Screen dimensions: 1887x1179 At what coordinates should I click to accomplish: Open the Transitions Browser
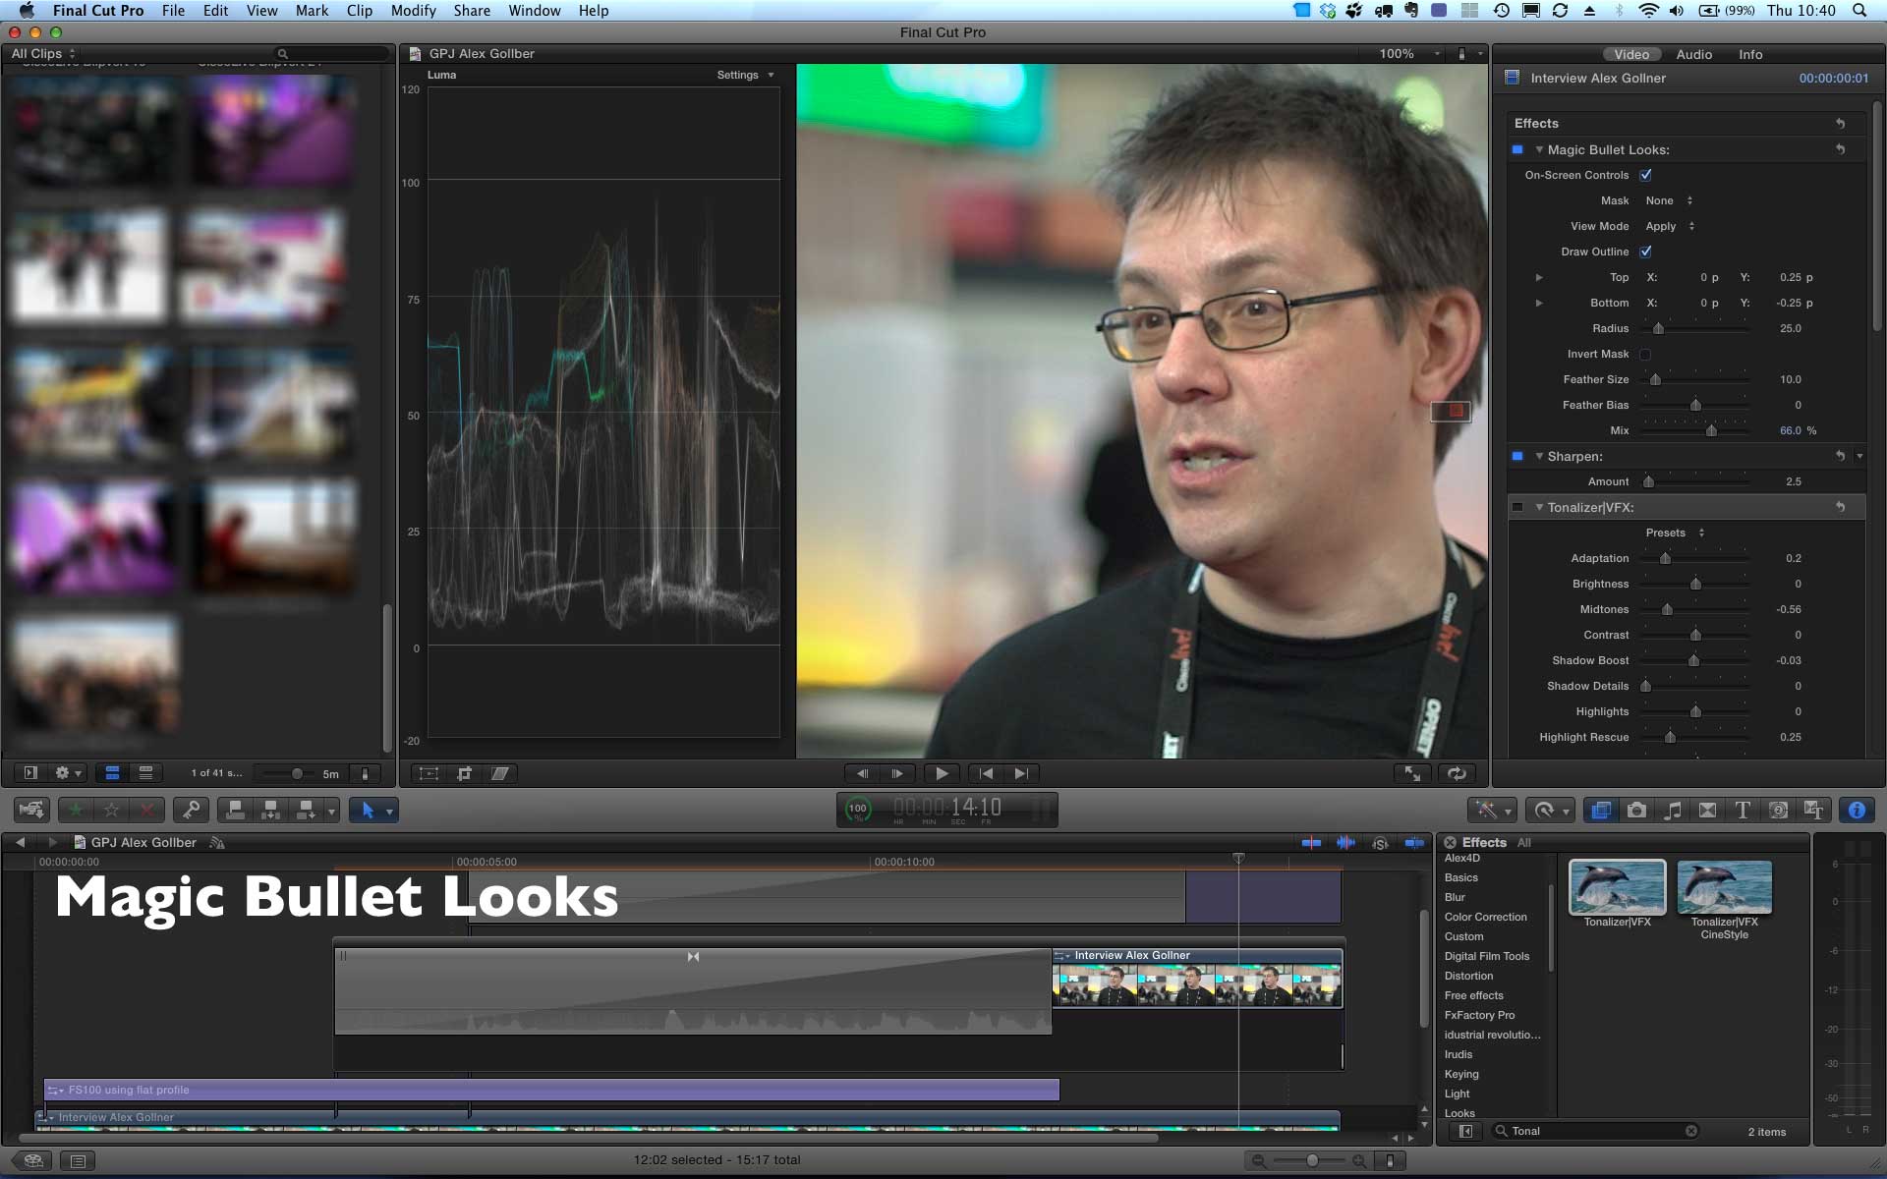1707,811
